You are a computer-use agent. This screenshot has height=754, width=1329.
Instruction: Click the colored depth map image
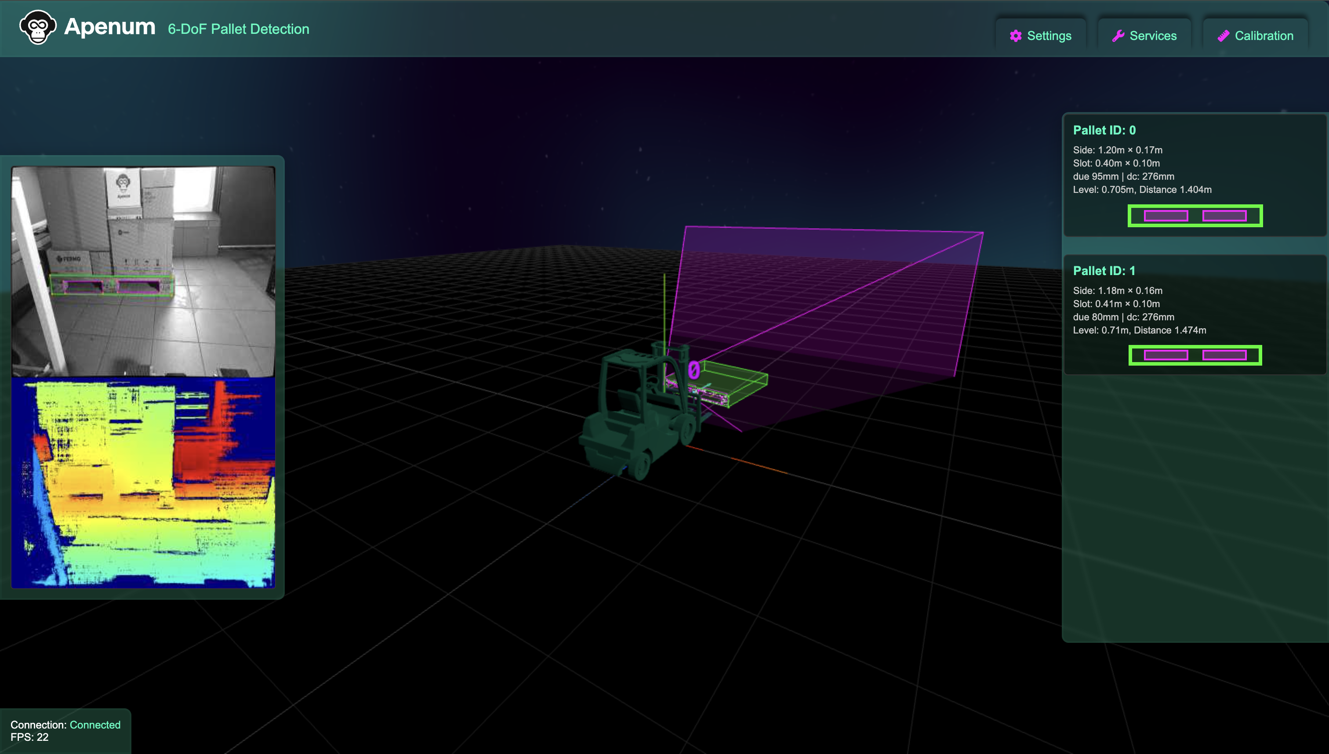143,482
